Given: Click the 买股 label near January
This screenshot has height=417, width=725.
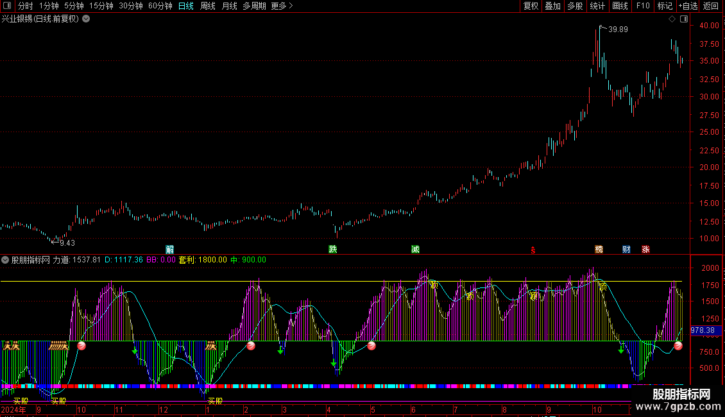Looking at the screenshot, I should (x=215, y=401).
